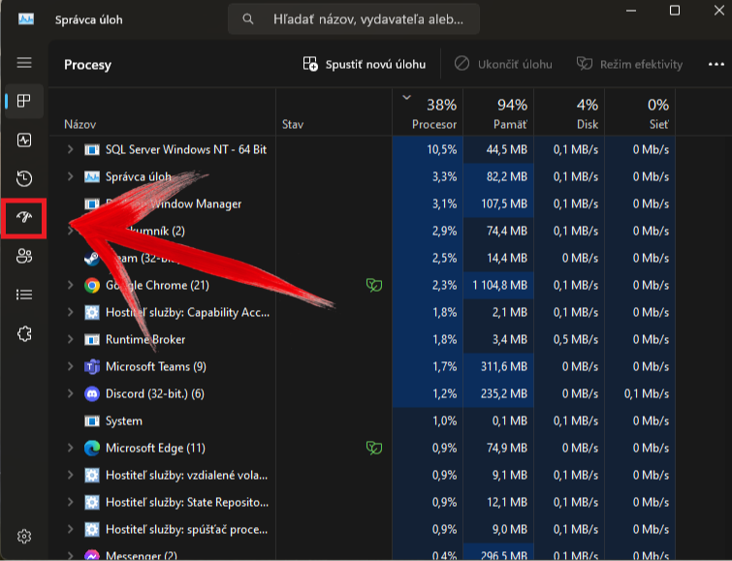Open the hamburger navigation menu
The width and height of the screenshot is (732, 561).
click(24, 63)
